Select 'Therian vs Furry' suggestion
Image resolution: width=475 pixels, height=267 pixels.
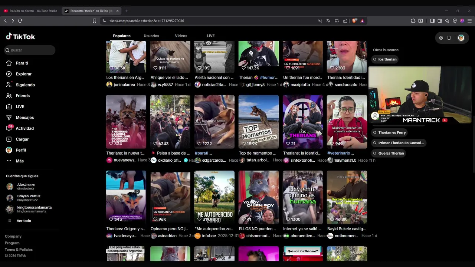tap(389, 132)
